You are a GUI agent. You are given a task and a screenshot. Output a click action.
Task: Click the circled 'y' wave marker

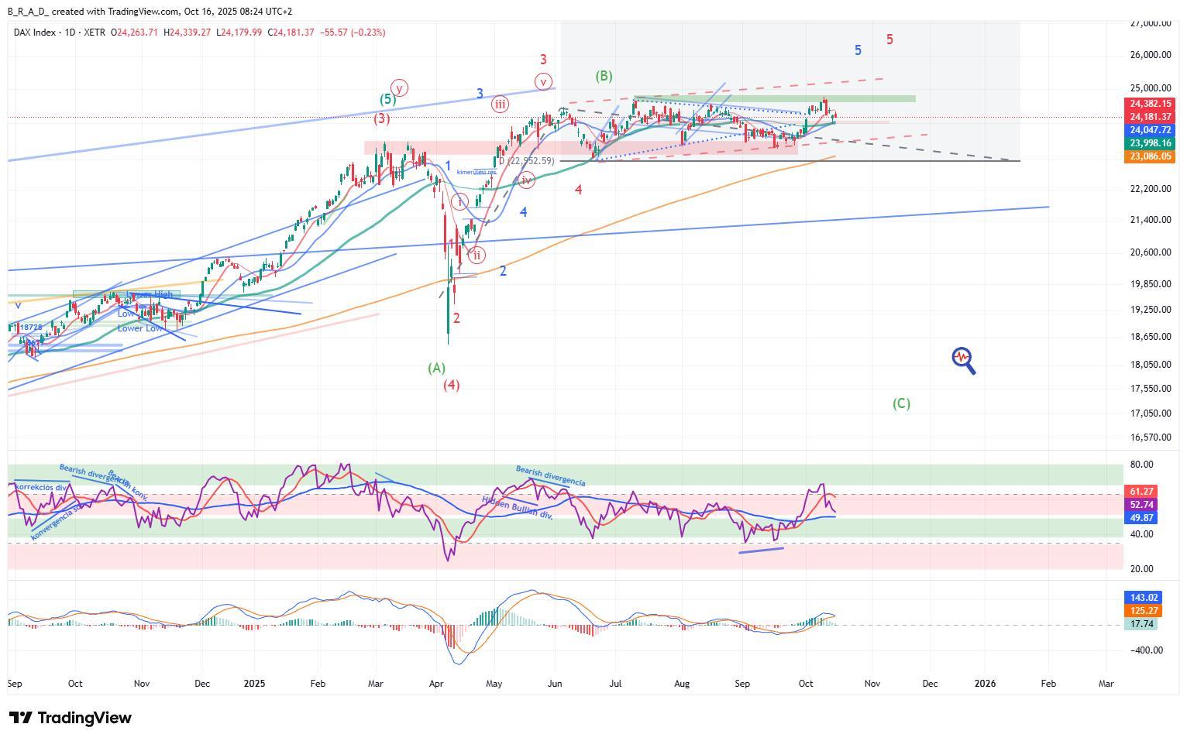coord(399,87)
